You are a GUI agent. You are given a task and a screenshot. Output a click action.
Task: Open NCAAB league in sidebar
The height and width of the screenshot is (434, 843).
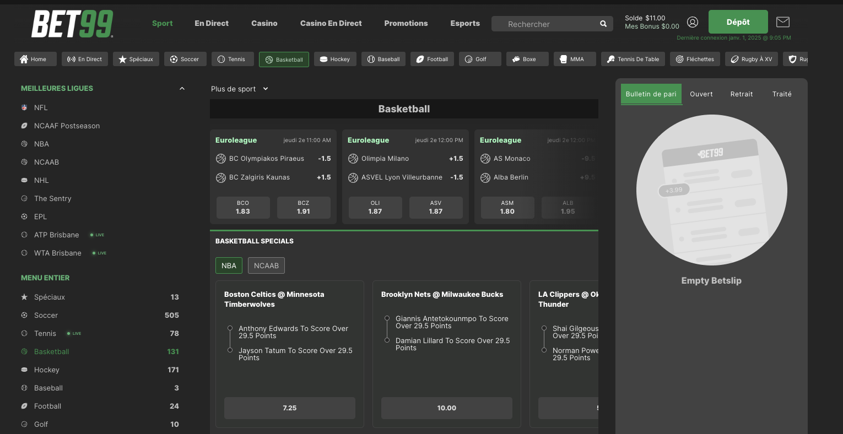(46, 162)
